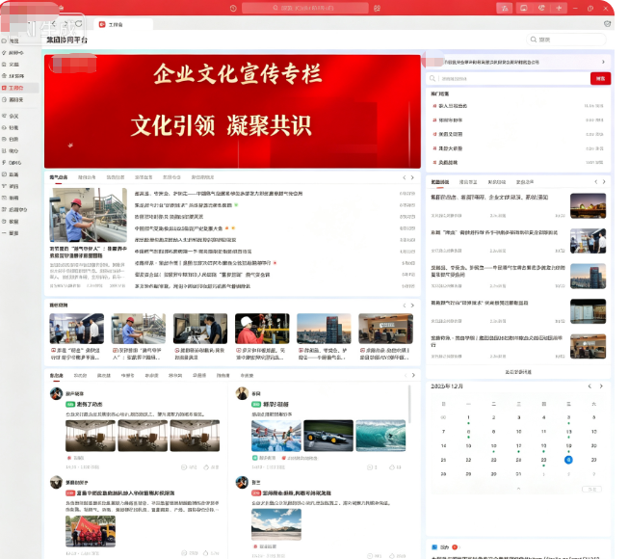This screenshot has height=559, width=629.
Task: Focus the search field at the top right
Action: (x=565, y=40)
